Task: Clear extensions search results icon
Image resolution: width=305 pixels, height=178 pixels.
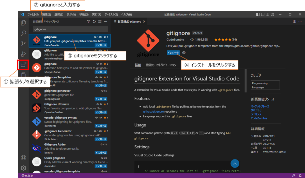Action: (x=100, y=22)
